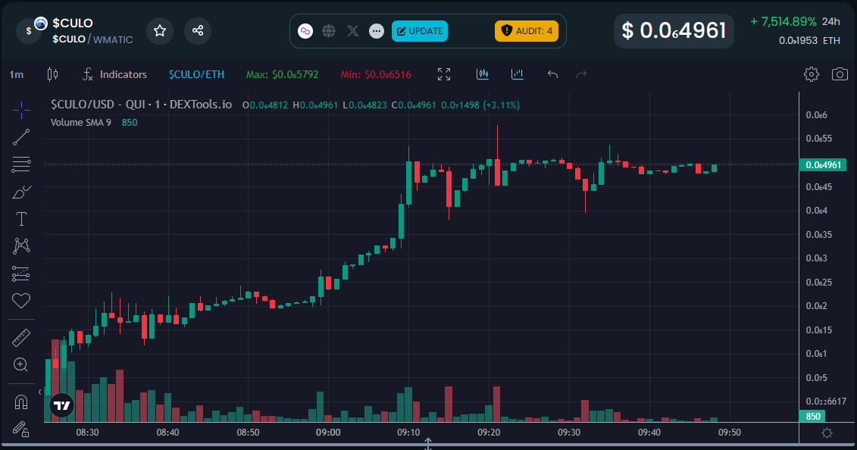
Task: Open the AUDIT: 4 report
Action: click(527, 30)
